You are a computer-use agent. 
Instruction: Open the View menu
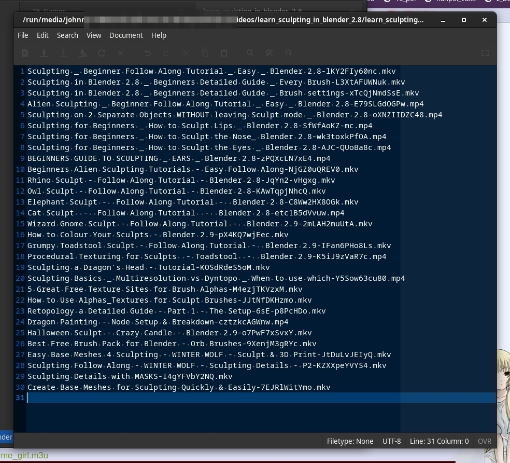pyautogui.click(x=94, y=35)
